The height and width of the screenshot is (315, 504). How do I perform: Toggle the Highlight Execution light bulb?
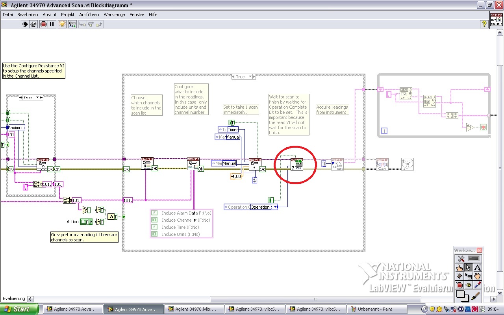(62, 24)
